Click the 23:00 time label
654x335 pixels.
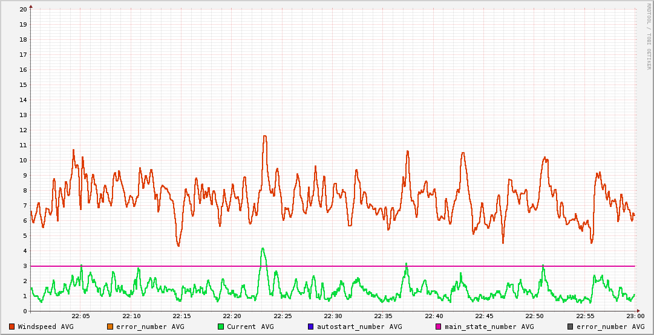click(635, 316)
